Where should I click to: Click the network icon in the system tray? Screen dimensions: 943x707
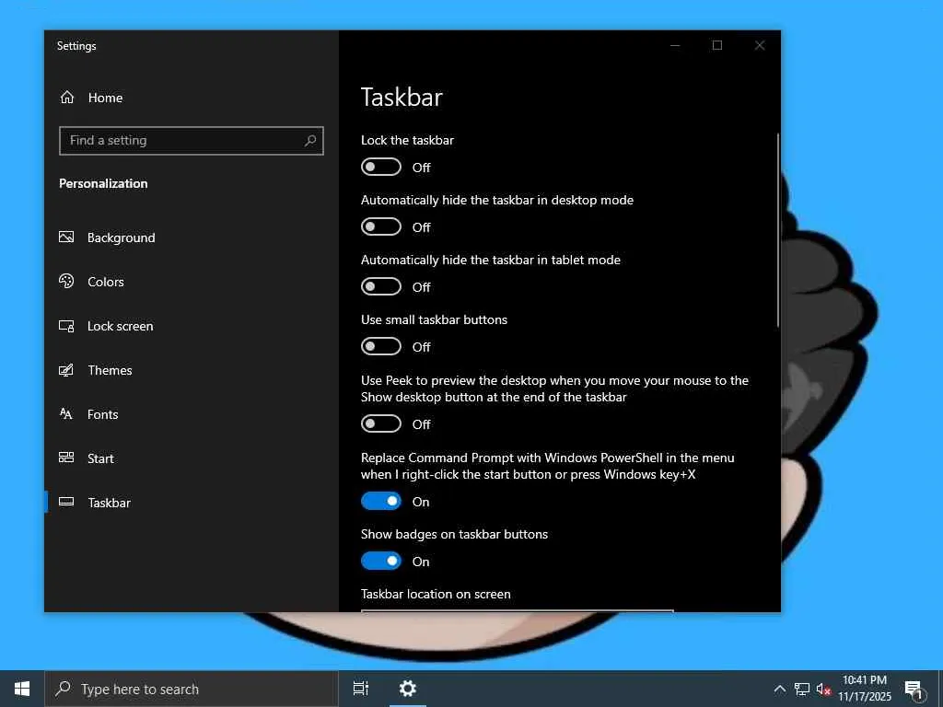(x=802, y=689)
